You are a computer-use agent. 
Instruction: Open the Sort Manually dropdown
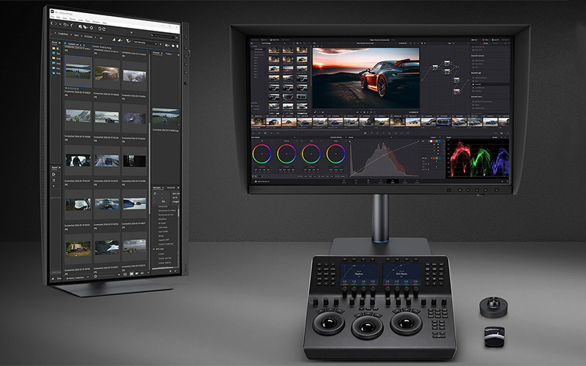144,42
